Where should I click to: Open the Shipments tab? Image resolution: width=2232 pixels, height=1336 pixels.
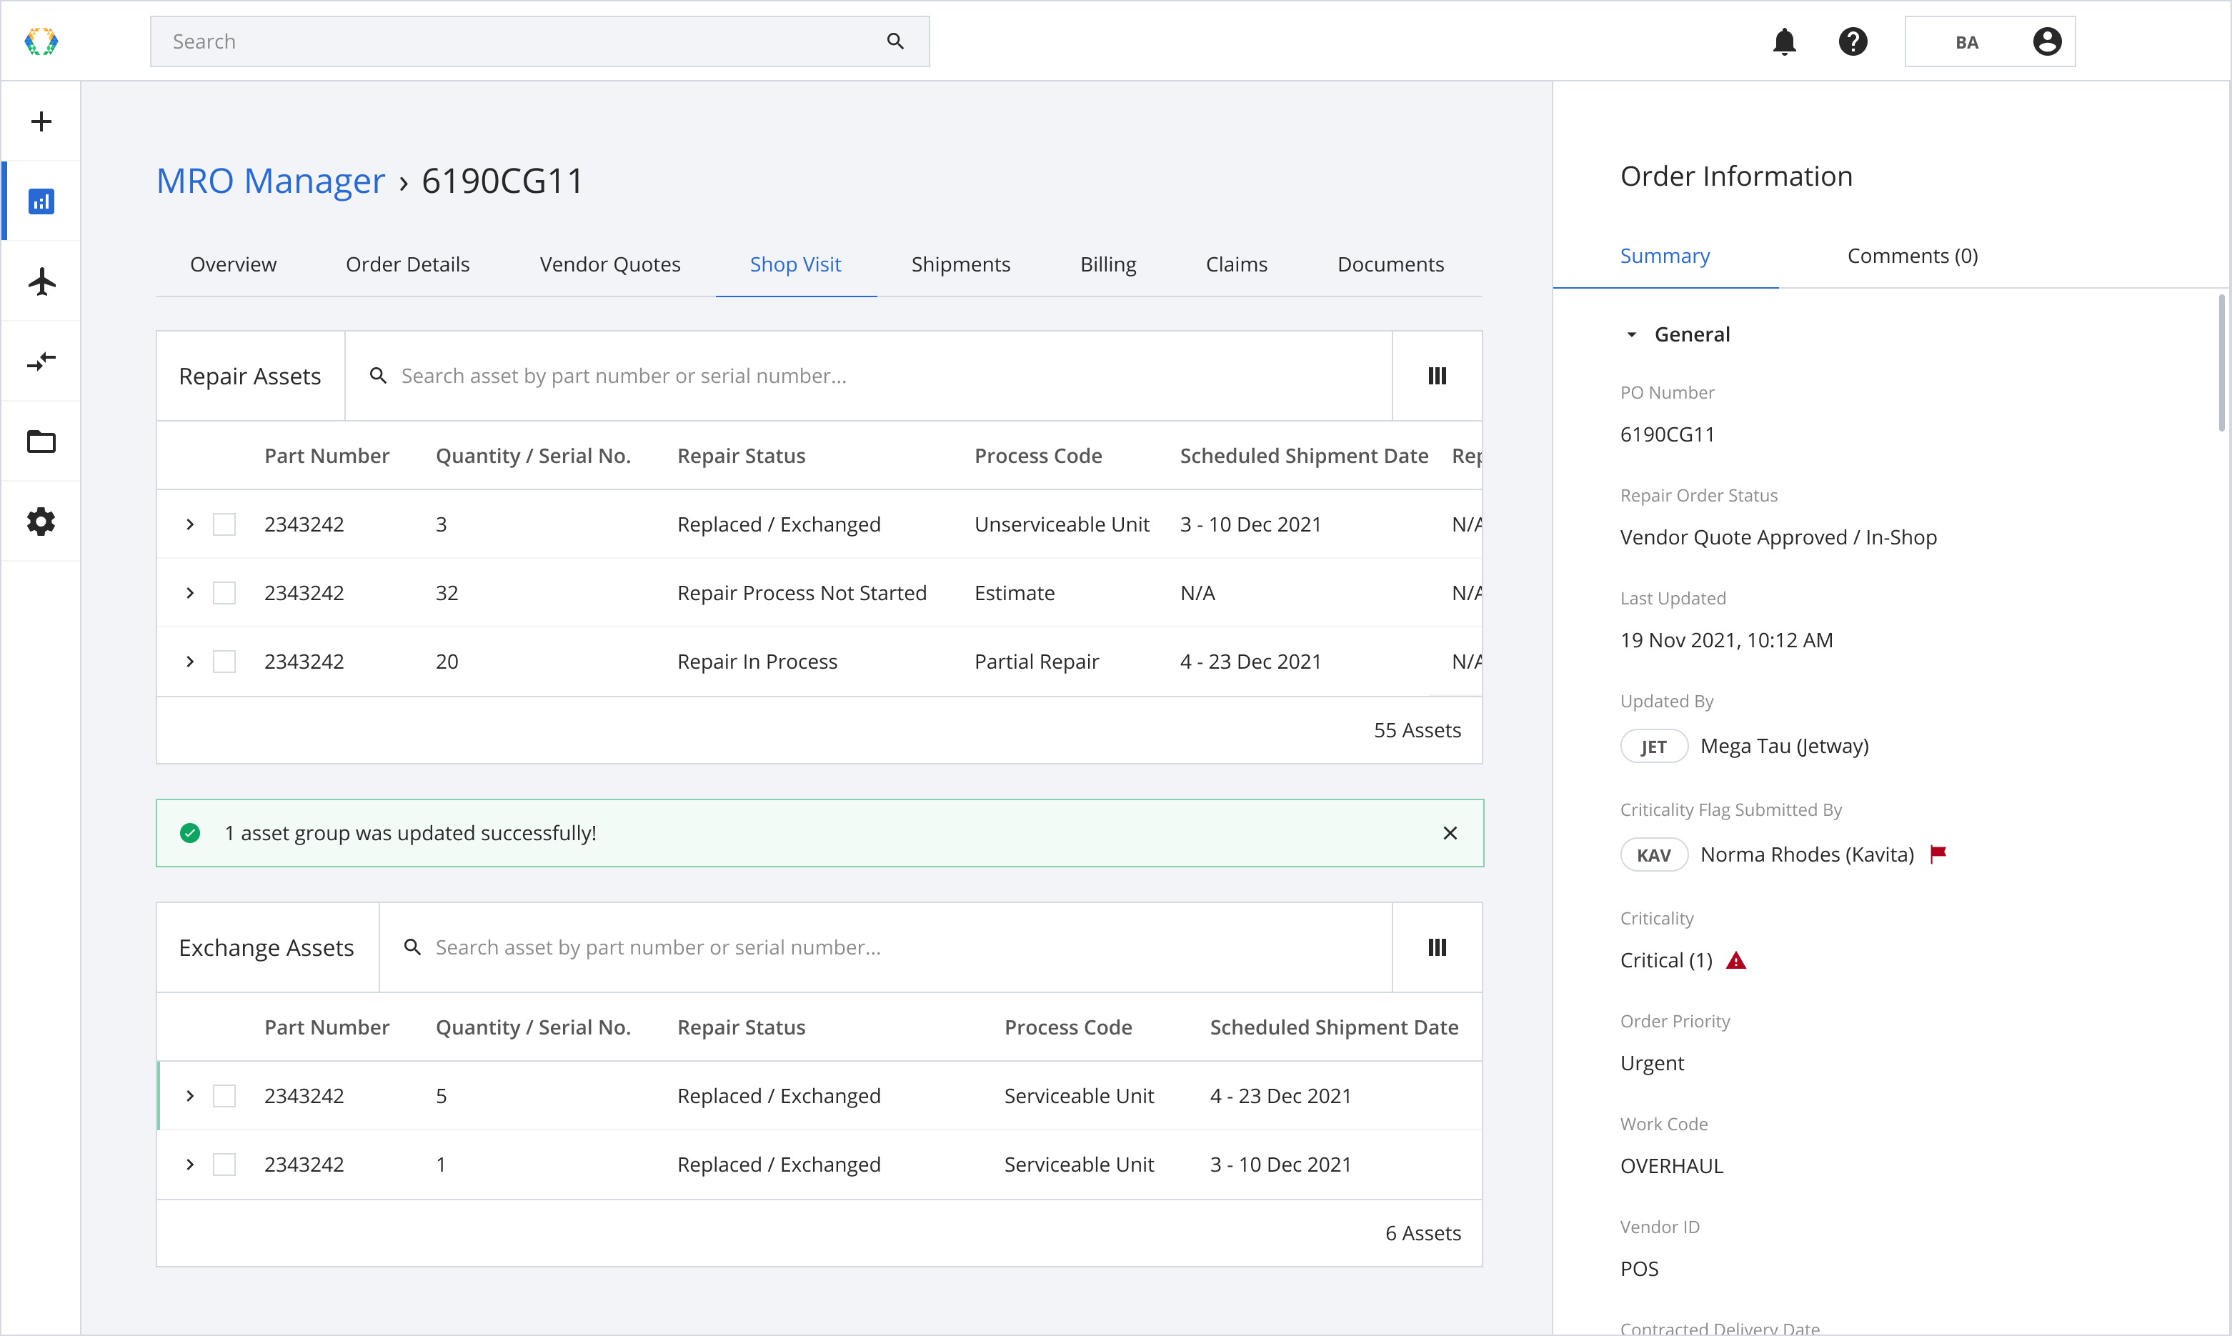[961, 264]
